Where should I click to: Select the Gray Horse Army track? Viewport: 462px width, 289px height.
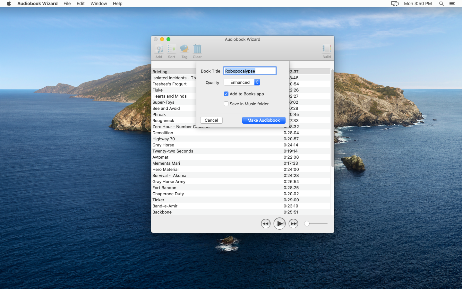(241, 181)
